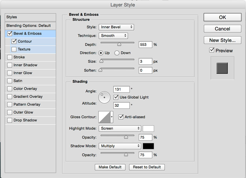Toggle the Anti-aliased checkbox
This screenshot has height=178, width=246.
point(121,117)
